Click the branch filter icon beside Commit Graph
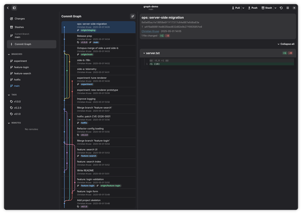Viewport: 302px width, 214px height. (x=132, y=16)
